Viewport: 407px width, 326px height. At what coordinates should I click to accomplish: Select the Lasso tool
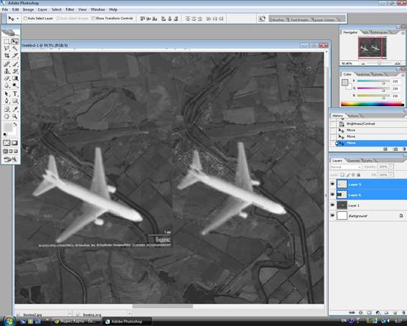6,49
